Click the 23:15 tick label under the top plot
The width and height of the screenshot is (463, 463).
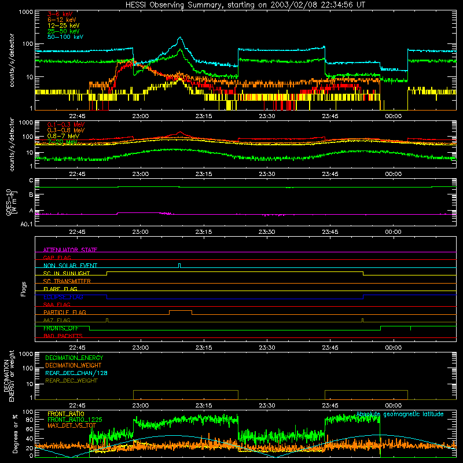pyautogui.click(x=204, y=116)
